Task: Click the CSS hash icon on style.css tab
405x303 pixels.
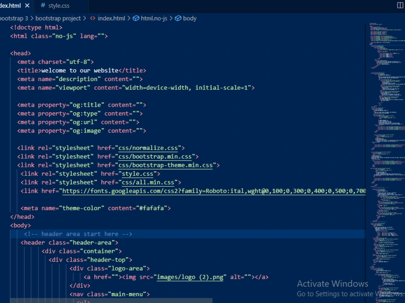Action: [43, 5]
